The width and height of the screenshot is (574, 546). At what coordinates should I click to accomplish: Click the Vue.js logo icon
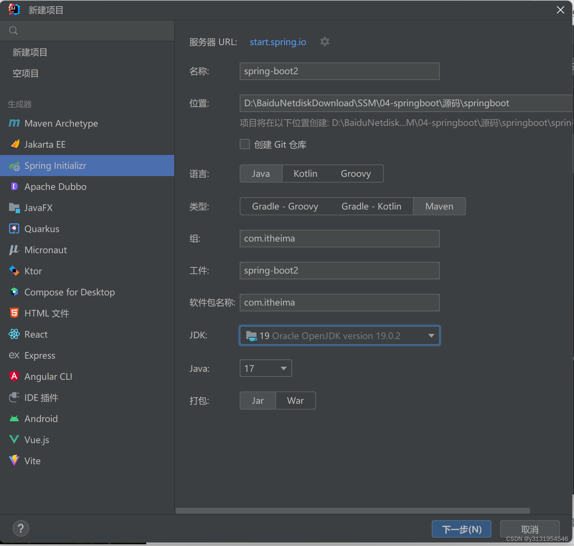tap(14, 439)
